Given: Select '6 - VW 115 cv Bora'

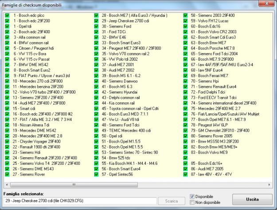Looking at the screenshot, I should click(30, 54).
